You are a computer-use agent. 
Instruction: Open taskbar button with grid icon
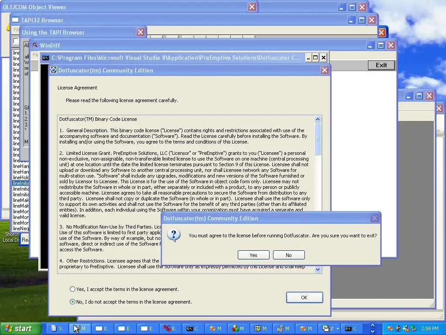[261, 328]
